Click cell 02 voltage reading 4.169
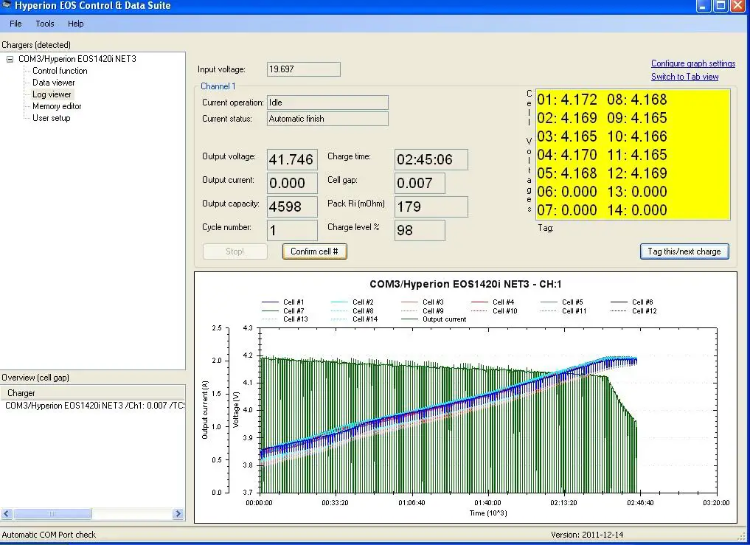750x545 pixels. pyautogui.click(x=567, y=118)
